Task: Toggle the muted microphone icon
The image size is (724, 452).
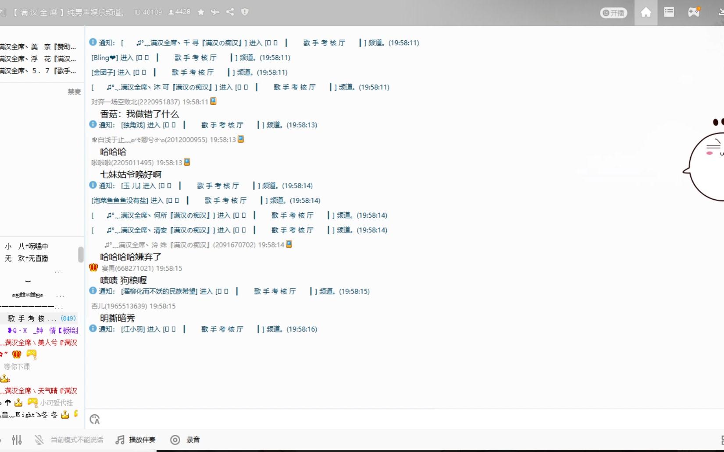Action: pos(39,440)
